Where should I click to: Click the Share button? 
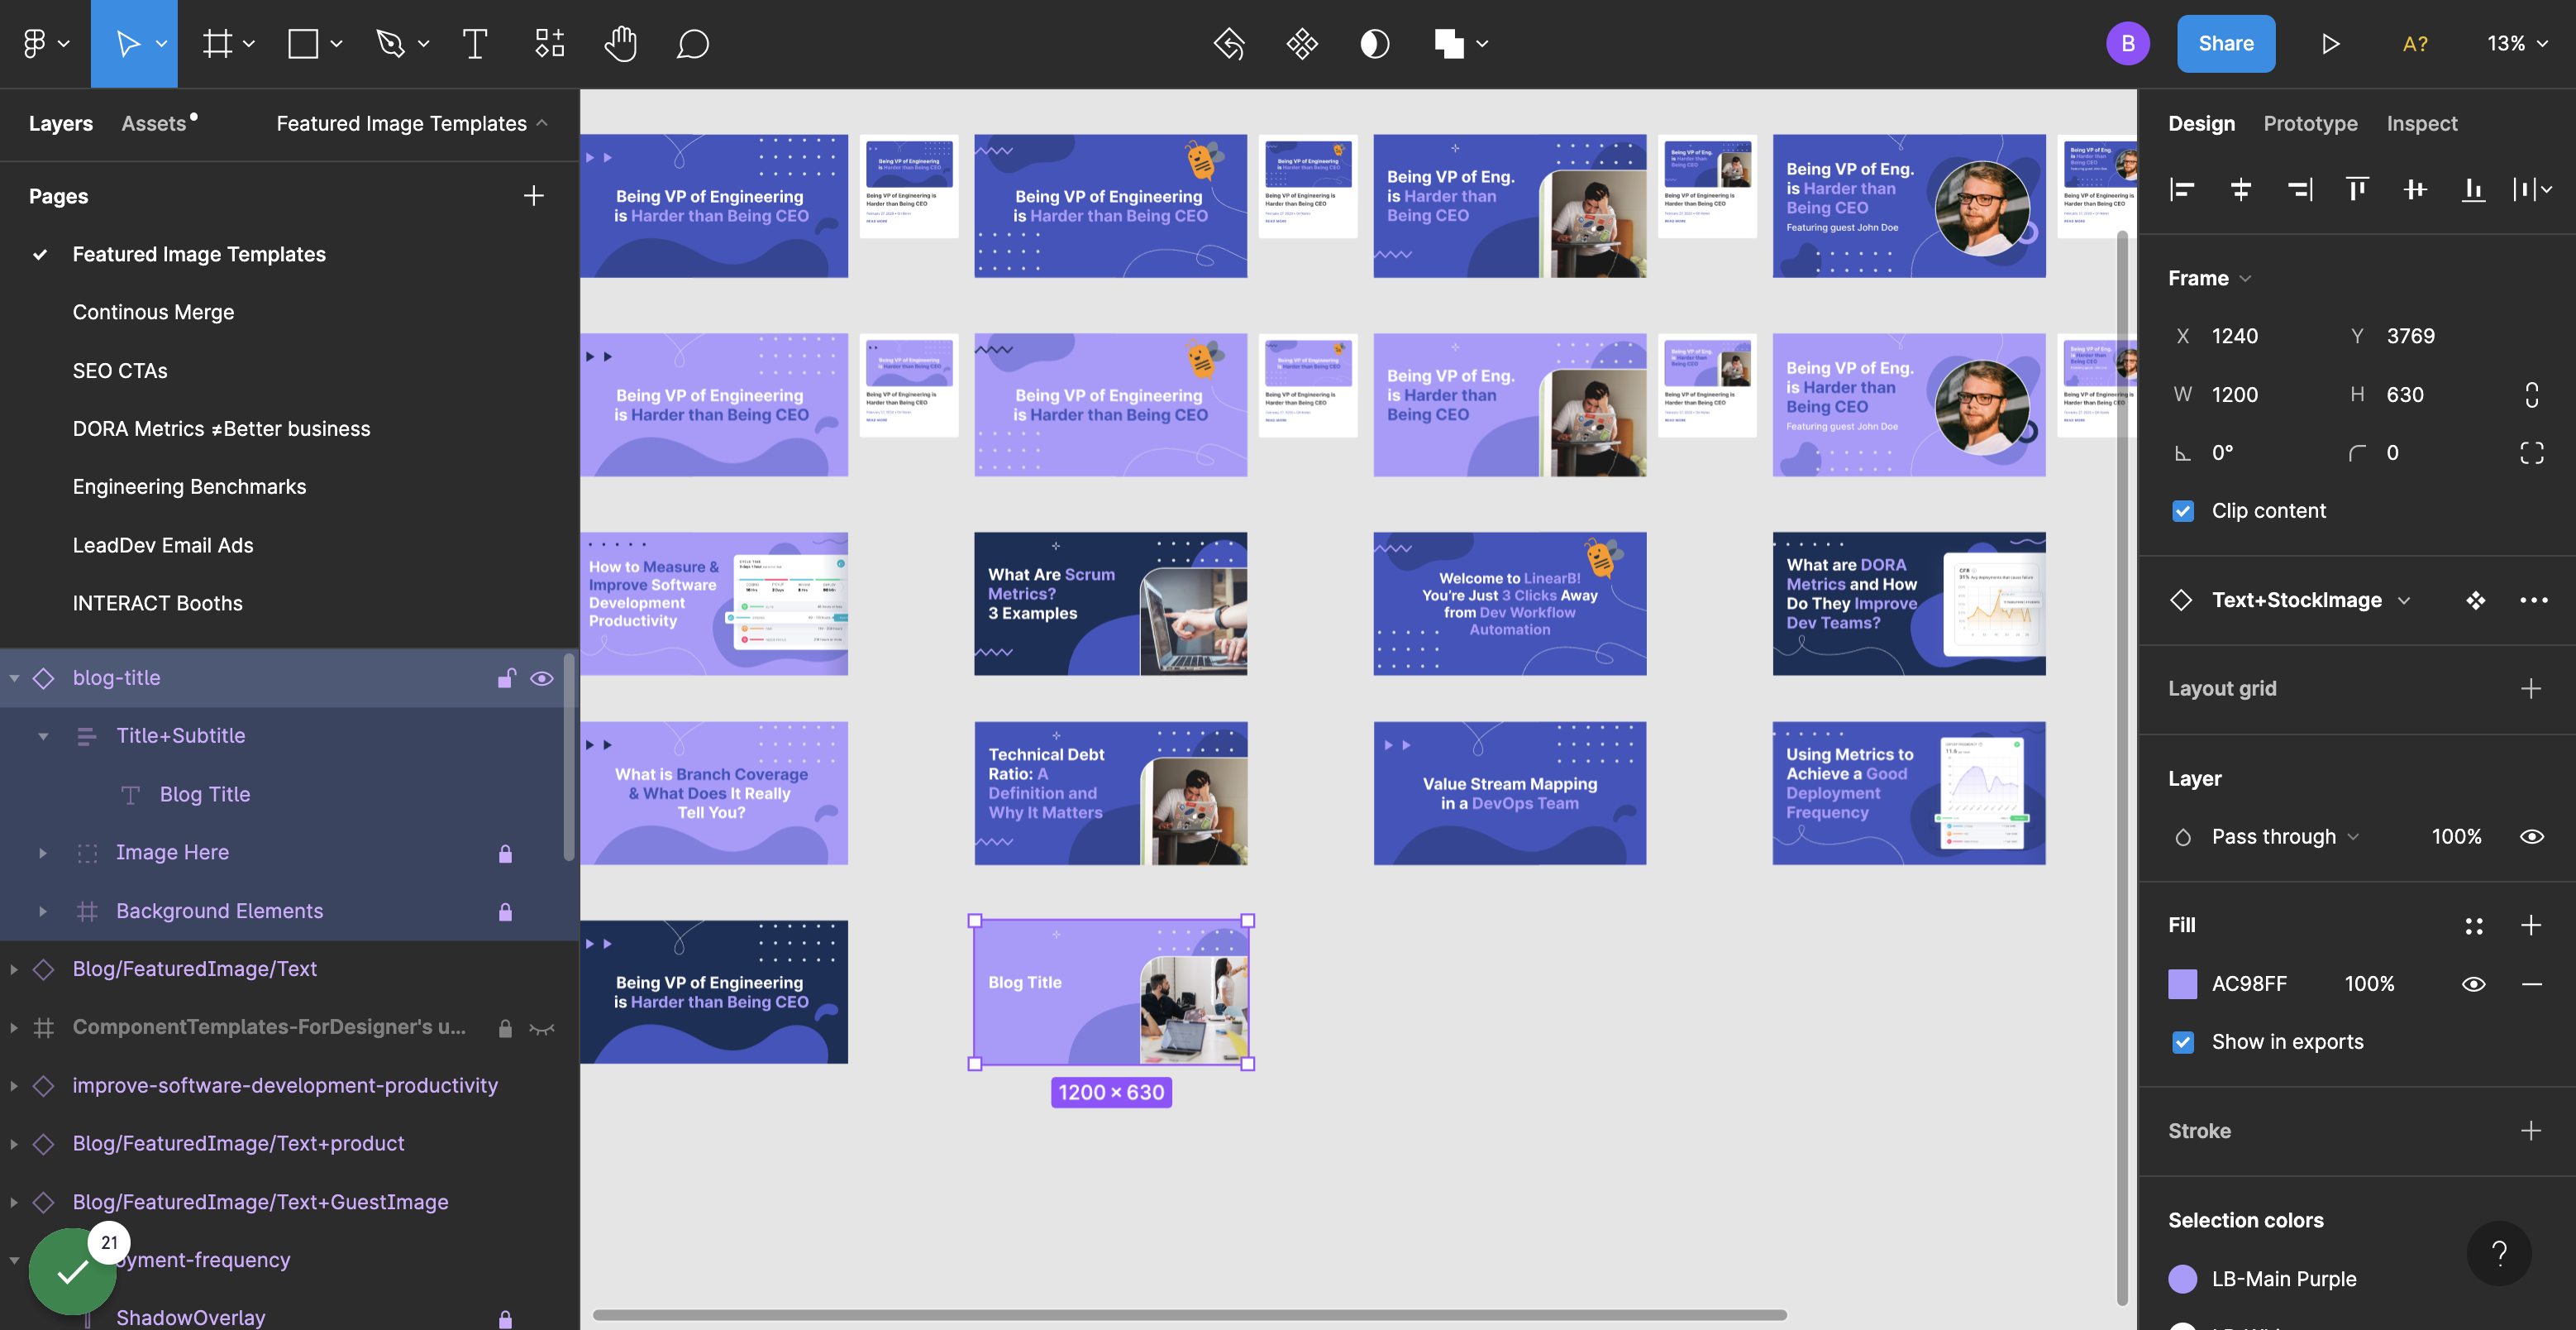2225,43
